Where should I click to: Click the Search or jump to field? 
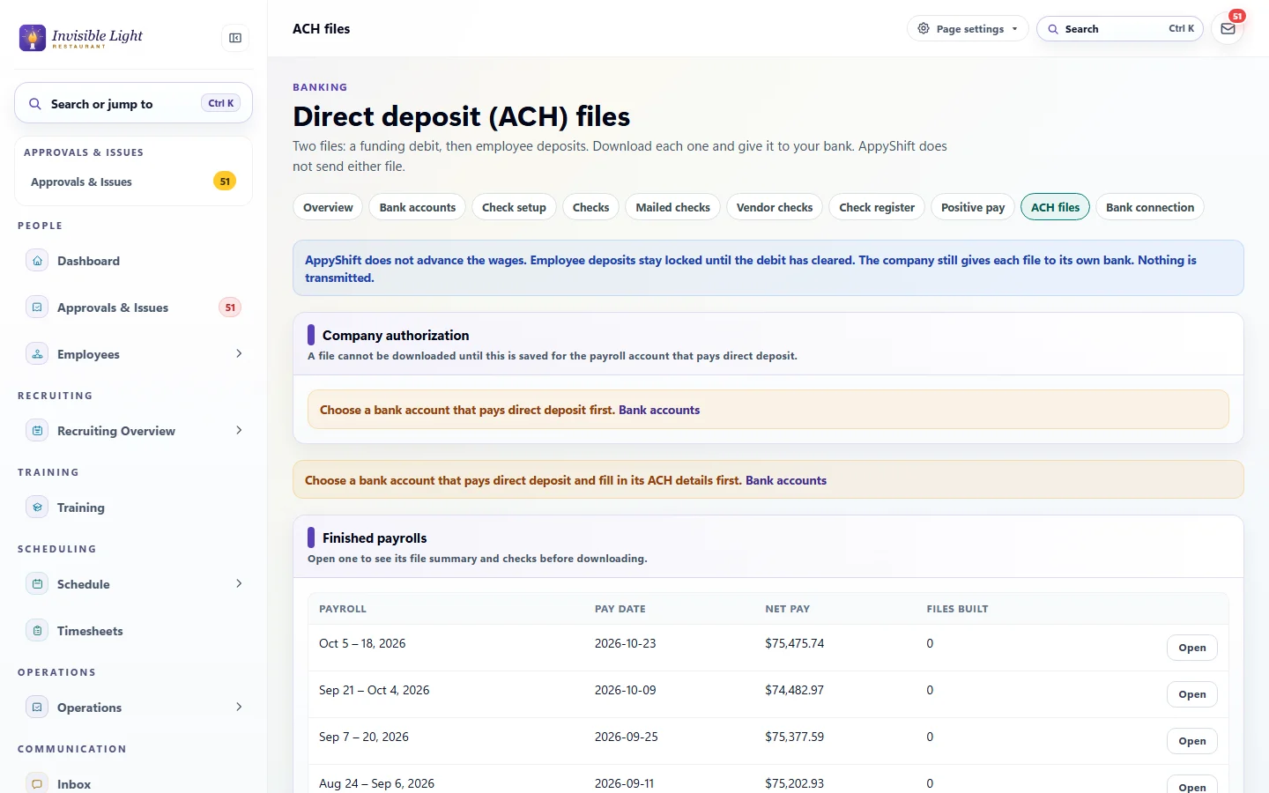click(133, 104)
